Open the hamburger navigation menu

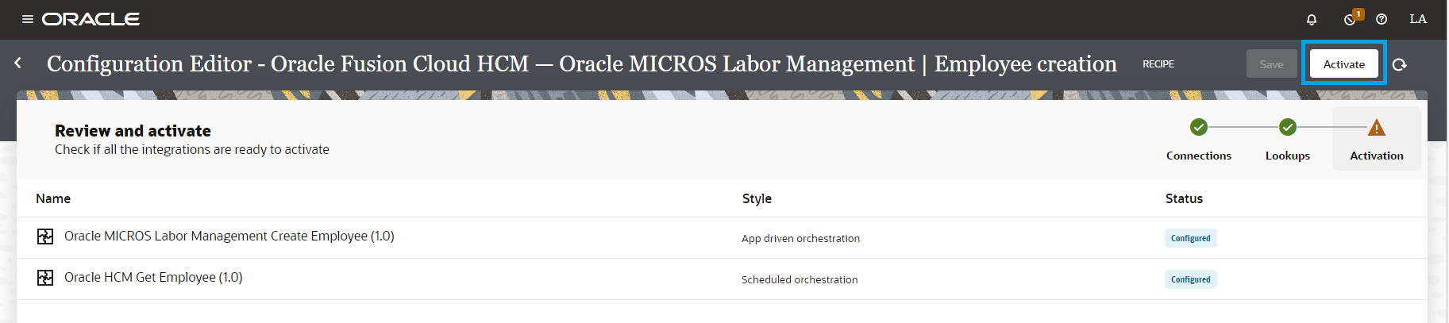pyautogui.click(x=28, y=19)
